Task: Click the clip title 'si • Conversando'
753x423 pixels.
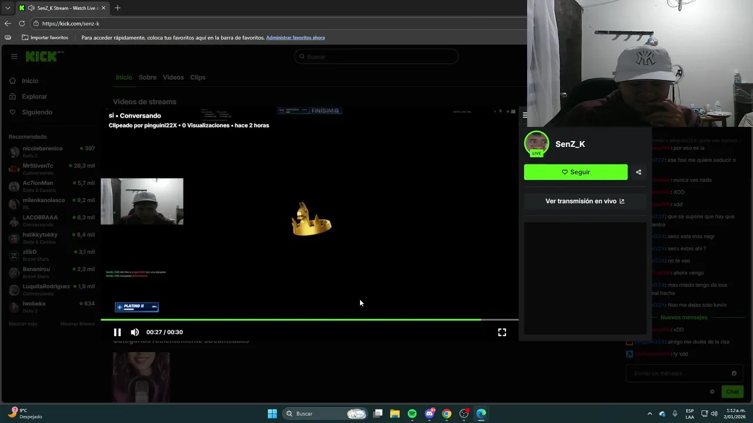Action: [135, 116]
